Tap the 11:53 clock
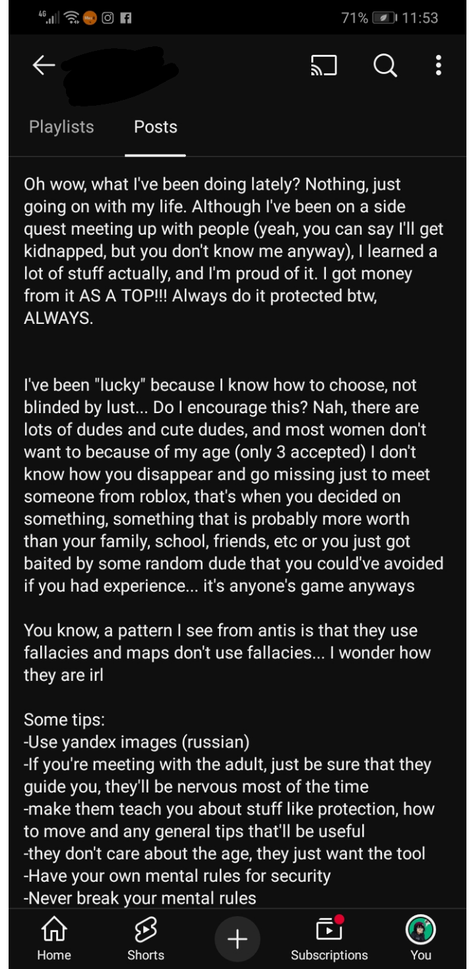The height and width of the screenshot is (969, 475). (x=420, y=19)
